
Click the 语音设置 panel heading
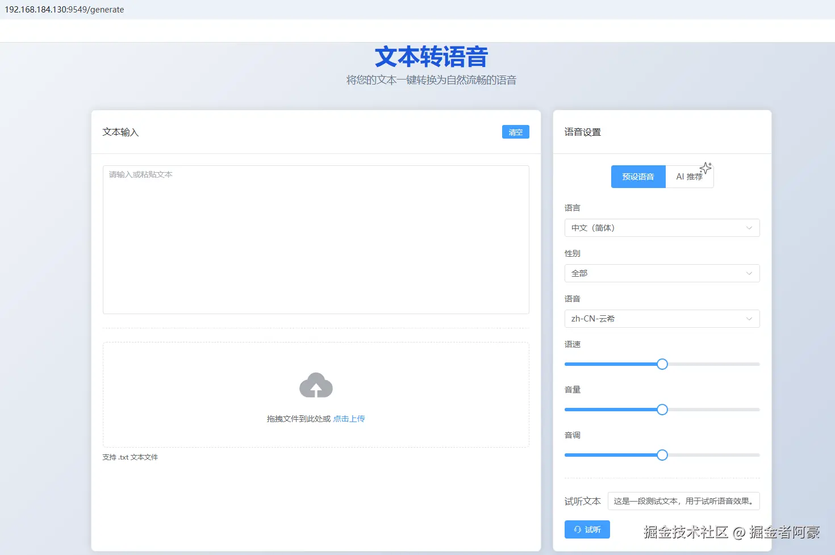582,132
